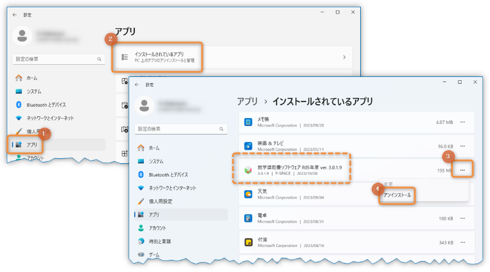Select 4.87 MB size text of Notepad
Image resolution: width=490 pixels, height=272 pixels.
pos(445,122)
